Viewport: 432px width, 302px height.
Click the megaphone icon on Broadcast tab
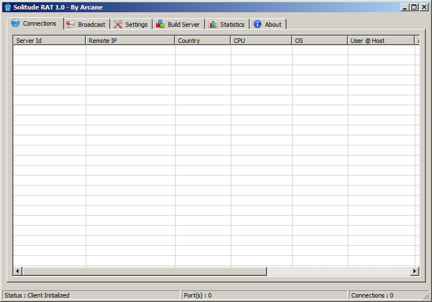click(71, 24)
